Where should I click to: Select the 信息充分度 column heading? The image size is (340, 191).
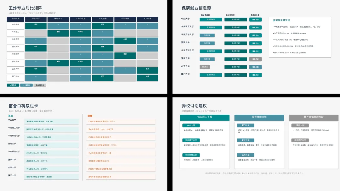255,15
